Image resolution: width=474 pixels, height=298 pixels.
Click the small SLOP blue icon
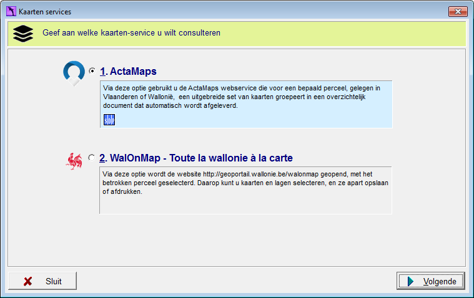tap(109, 120)
